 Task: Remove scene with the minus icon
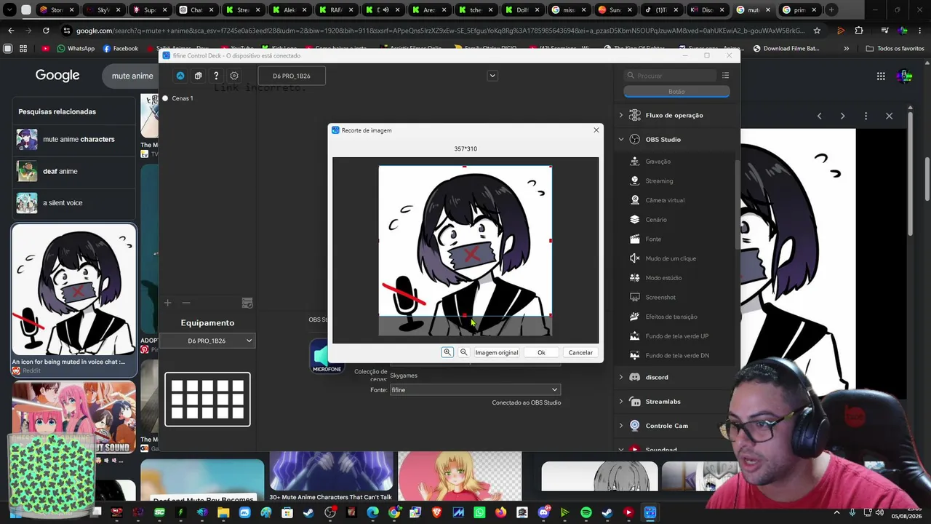(x=186, y=303)
